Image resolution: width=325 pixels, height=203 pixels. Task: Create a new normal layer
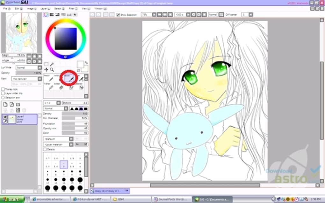click(5, 104)
